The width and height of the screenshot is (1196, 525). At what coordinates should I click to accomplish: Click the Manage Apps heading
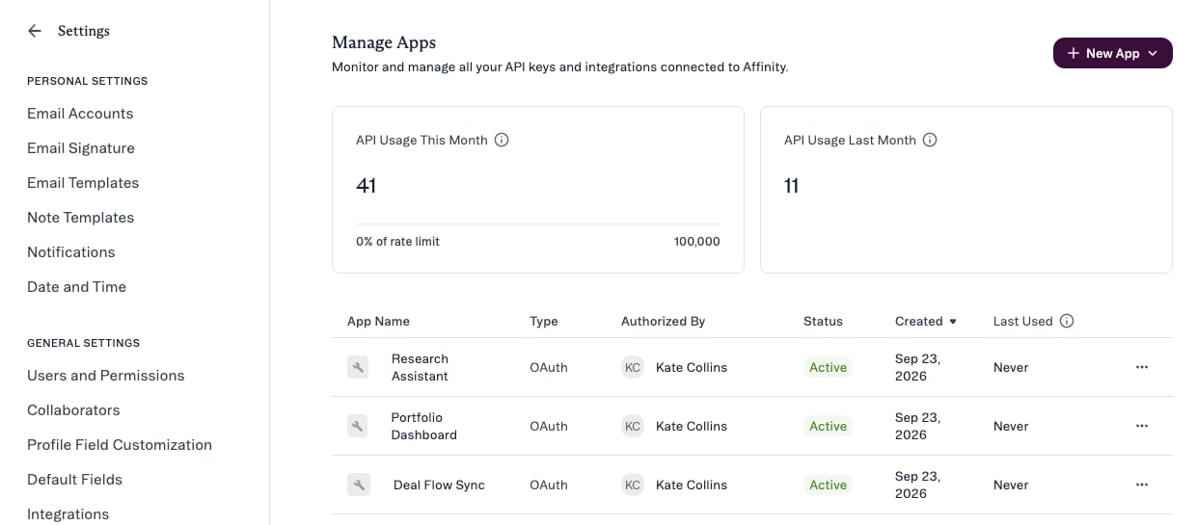[x=384, y=42]
